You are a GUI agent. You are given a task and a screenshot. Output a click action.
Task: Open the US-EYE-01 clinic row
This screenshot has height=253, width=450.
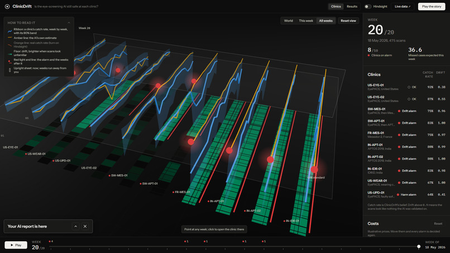406,87
